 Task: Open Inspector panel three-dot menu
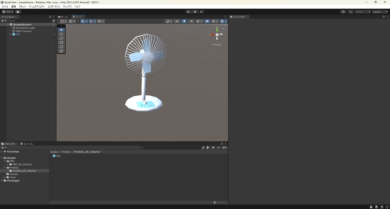(387, 17)
